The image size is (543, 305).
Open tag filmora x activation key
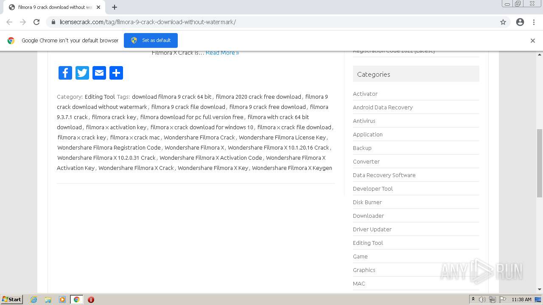click(116, 127)
